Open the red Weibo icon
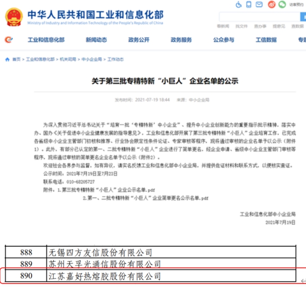306x287 pixels. [x=272, y=4]
